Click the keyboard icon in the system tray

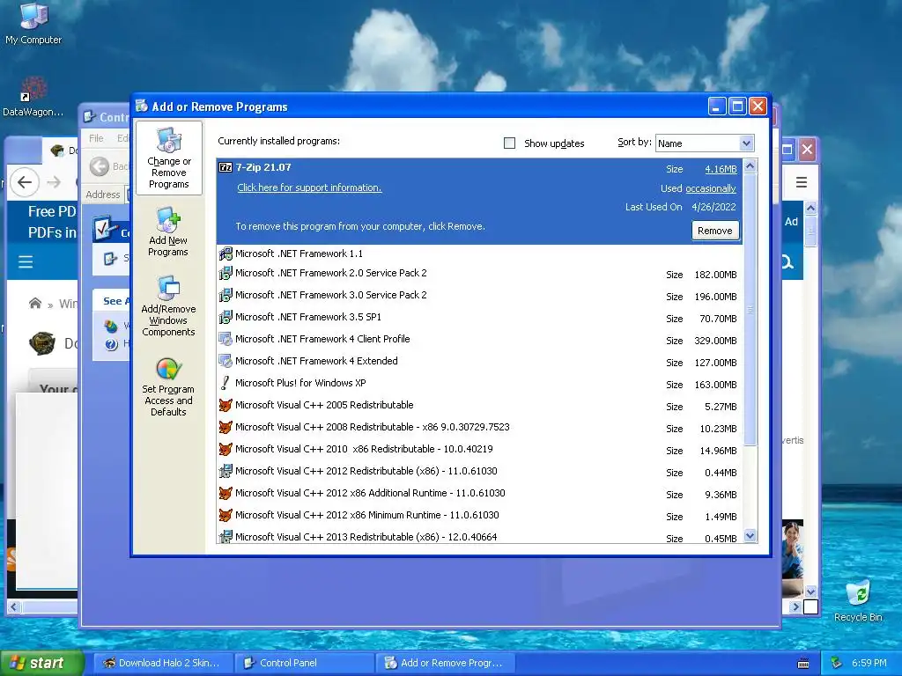tap(803, 664)
